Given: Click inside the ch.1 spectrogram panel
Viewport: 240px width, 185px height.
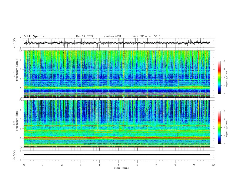Looking at the screenshot, I should pyautogui.click(x=117, y=74).
